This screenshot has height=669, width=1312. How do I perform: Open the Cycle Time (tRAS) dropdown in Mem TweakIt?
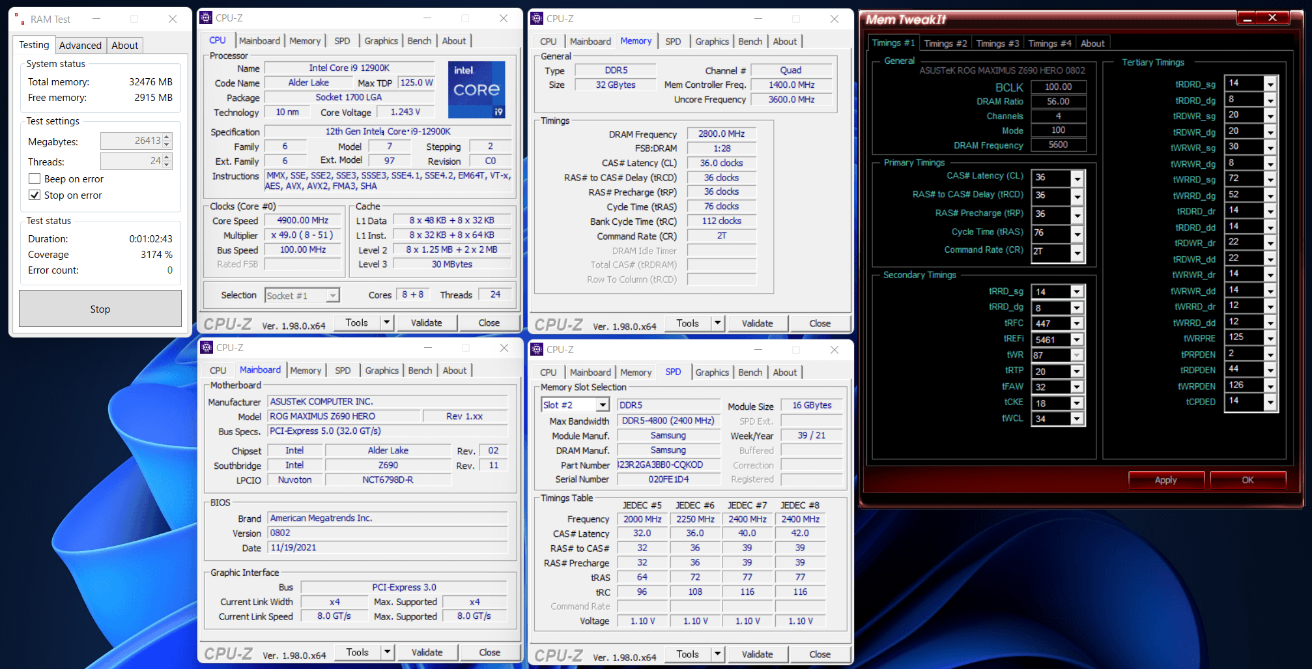(1077, 233)
